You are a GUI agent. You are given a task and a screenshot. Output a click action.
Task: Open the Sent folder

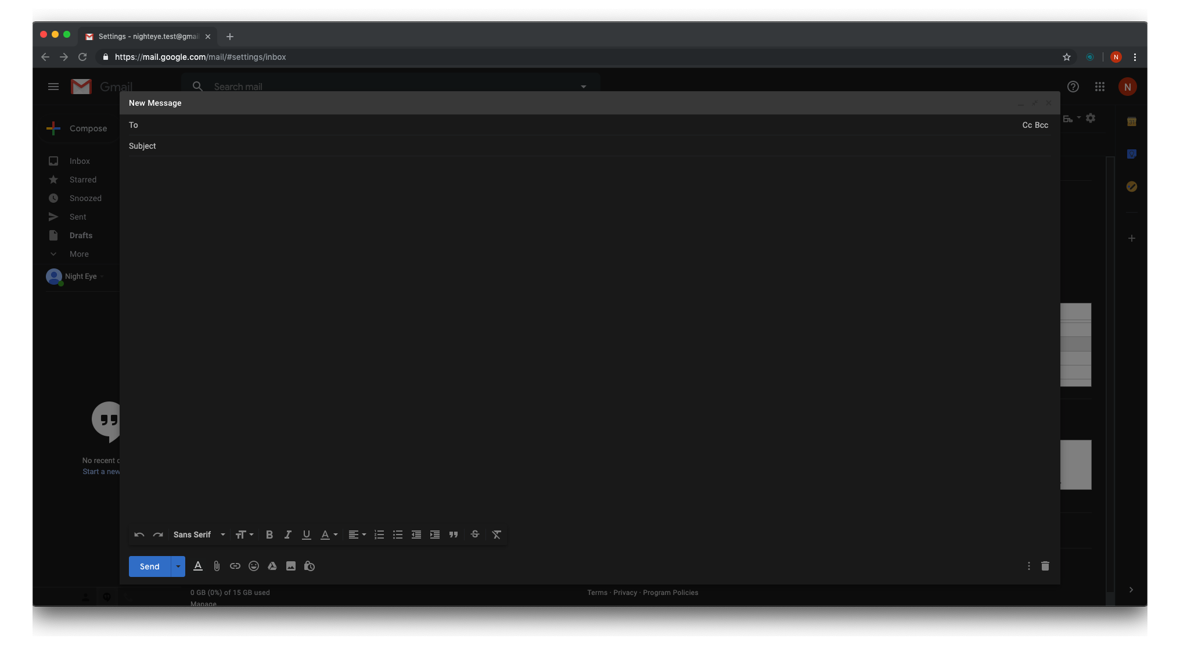pyautogui.click(x=78, y=217)
